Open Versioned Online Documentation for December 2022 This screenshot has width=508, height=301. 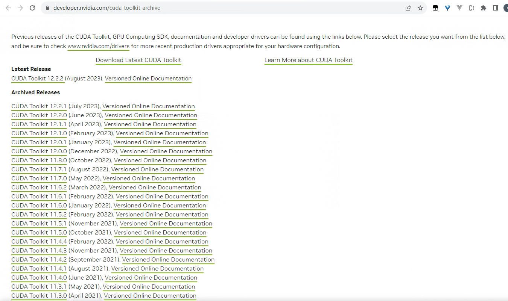[166, 151]
